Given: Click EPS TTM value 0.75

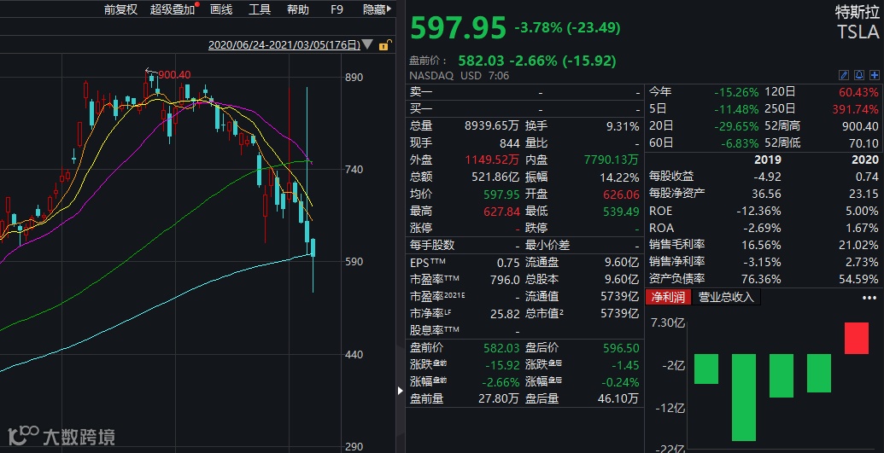Looking at the screenshot, I should [x=508, y=263].
